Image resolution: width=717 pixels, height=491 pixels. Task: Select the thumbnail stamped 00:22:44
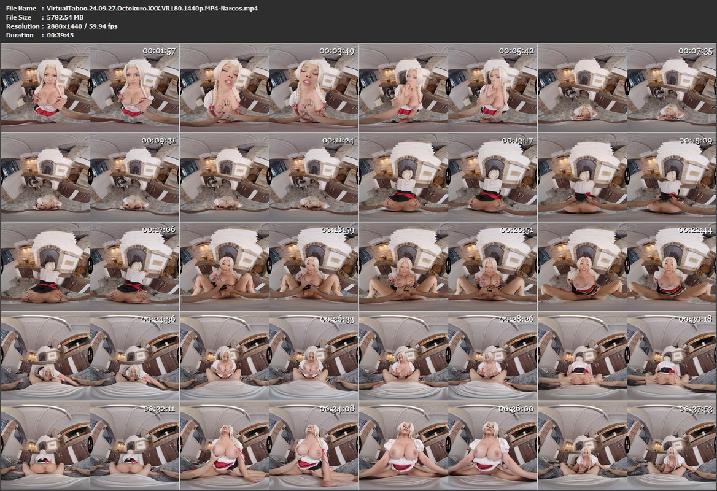627,266
